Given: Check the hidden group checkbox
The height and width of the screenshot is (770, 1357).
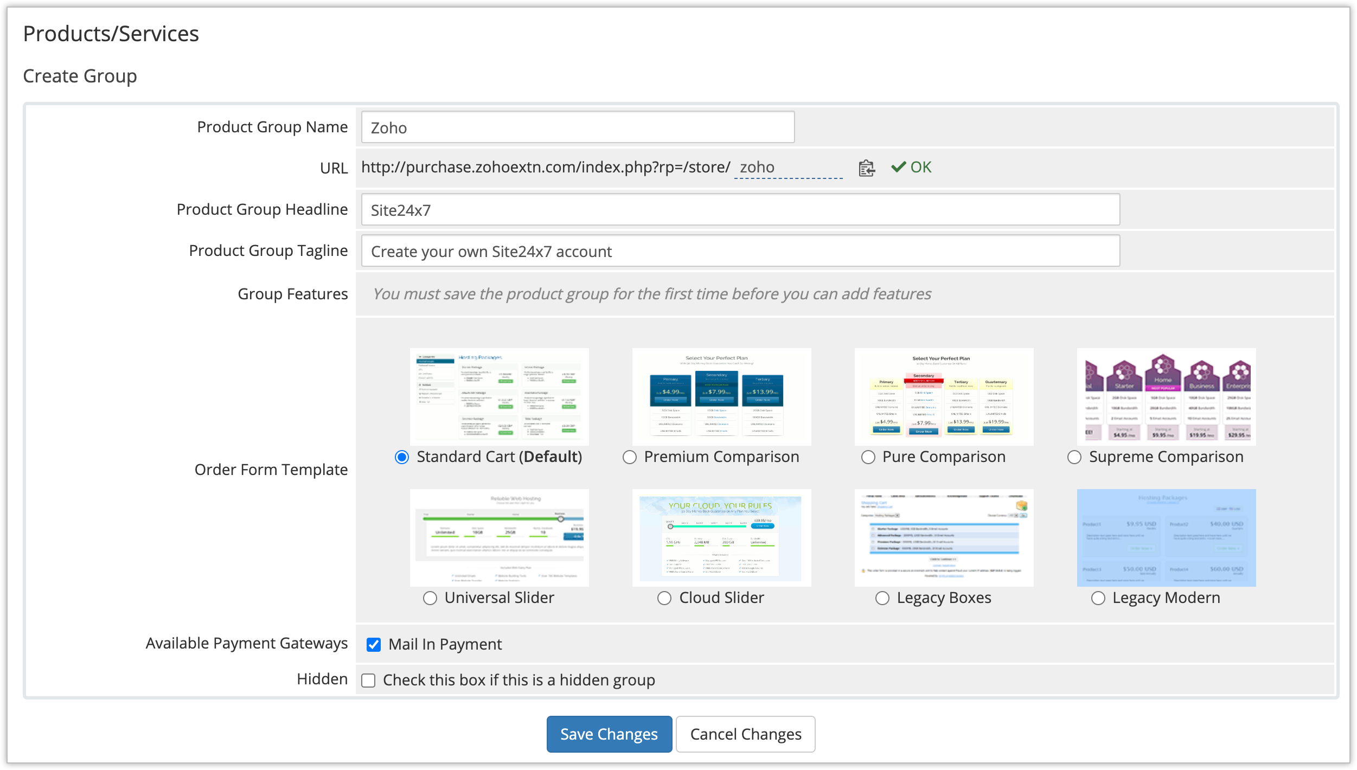Looking at the screenshot, I should point(368,680).
